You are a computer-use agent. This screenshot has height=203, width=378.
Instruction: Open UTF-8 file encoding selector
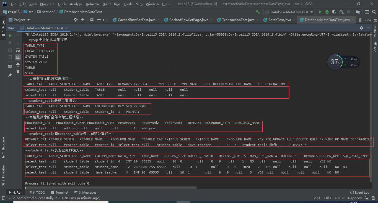click(x=340, y=198)
